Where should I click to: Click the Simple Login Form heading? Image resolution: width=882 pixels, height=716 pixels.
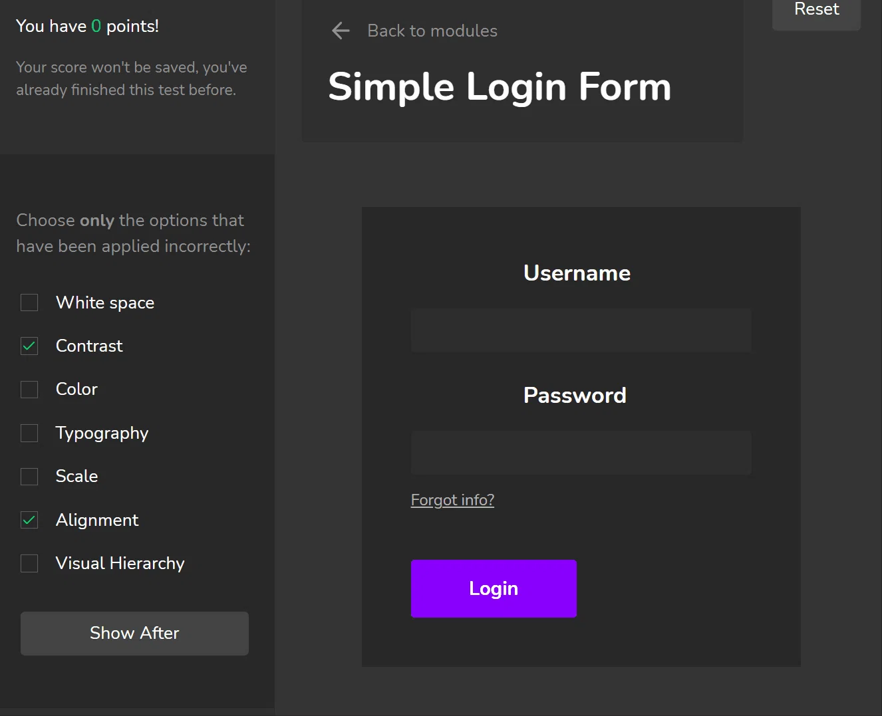[500, 87]
